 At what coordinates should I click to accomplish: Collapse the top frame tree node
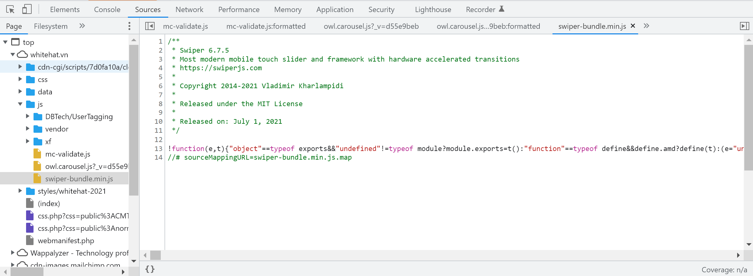tap(5, 42)
